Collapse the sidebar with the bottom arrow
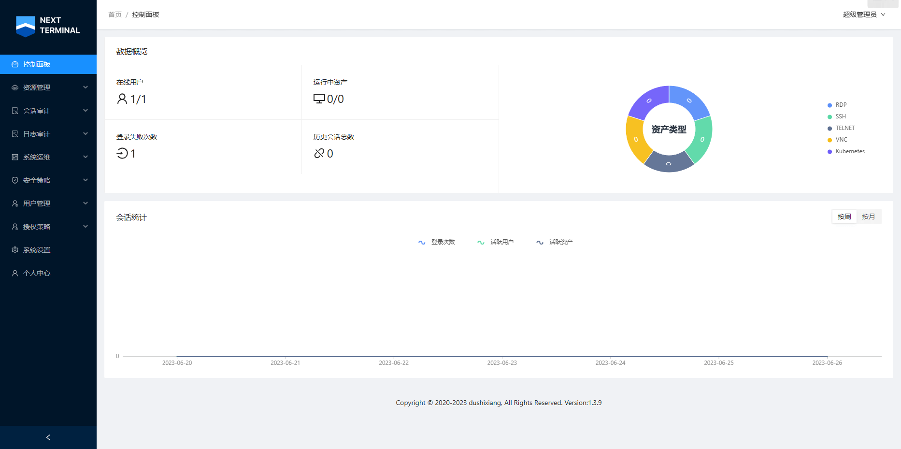 [x=48, y=437]
